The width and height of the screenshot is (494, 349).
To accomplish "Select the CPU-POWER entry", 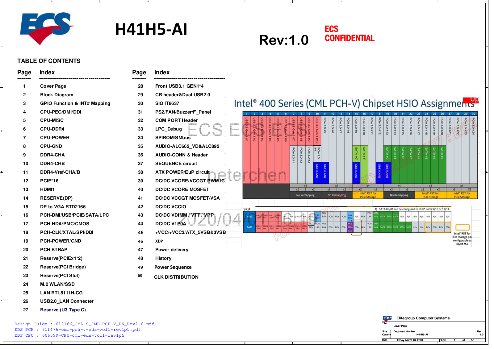I will 55,138.
